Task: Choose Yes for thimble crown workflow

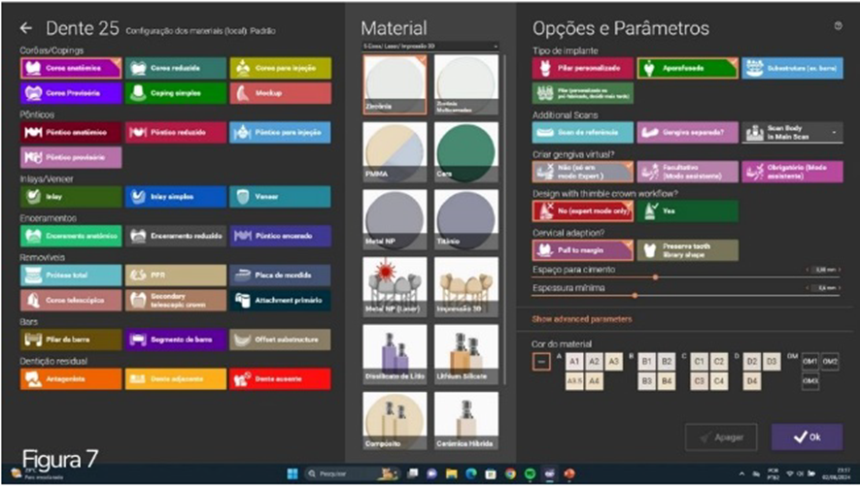Action: tap(686, 211)
